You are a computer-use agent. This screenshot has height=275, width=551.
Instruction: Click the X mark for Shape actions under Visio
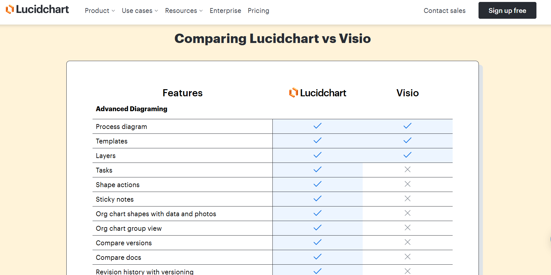(x=407, y=184)
